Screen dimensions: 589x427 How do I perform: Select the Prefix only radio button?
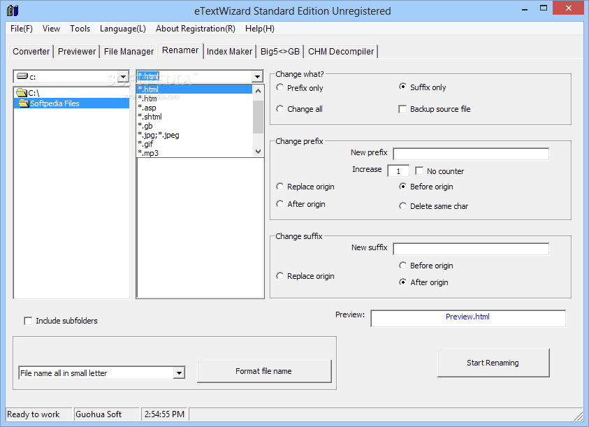(x=280, y=87)
